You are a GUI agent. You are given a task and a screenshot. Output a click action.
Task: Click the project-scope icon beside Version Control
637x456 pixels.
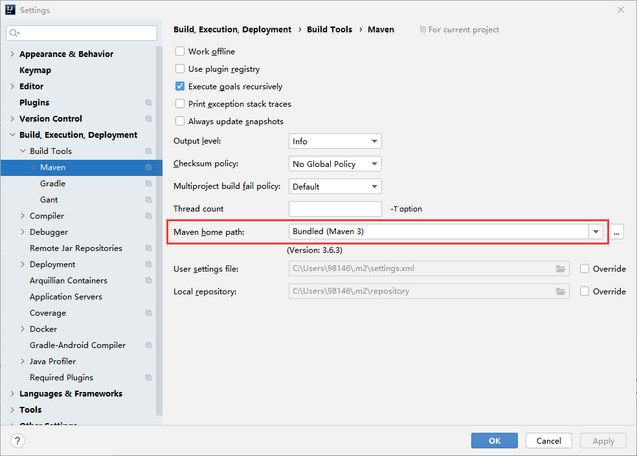pyautogui.click(x=148, y=119)
